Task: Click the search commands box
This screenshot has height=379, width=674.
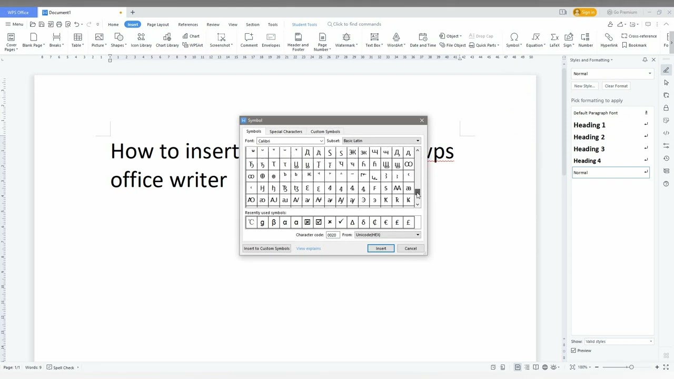Action: tap(354, 24)
